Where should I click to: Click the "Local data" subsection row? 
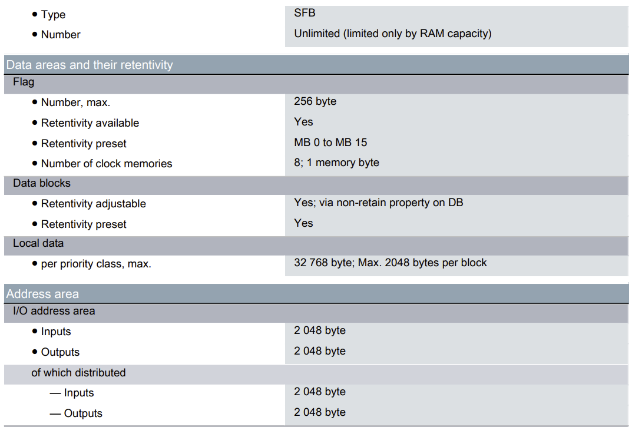[38, 243]
